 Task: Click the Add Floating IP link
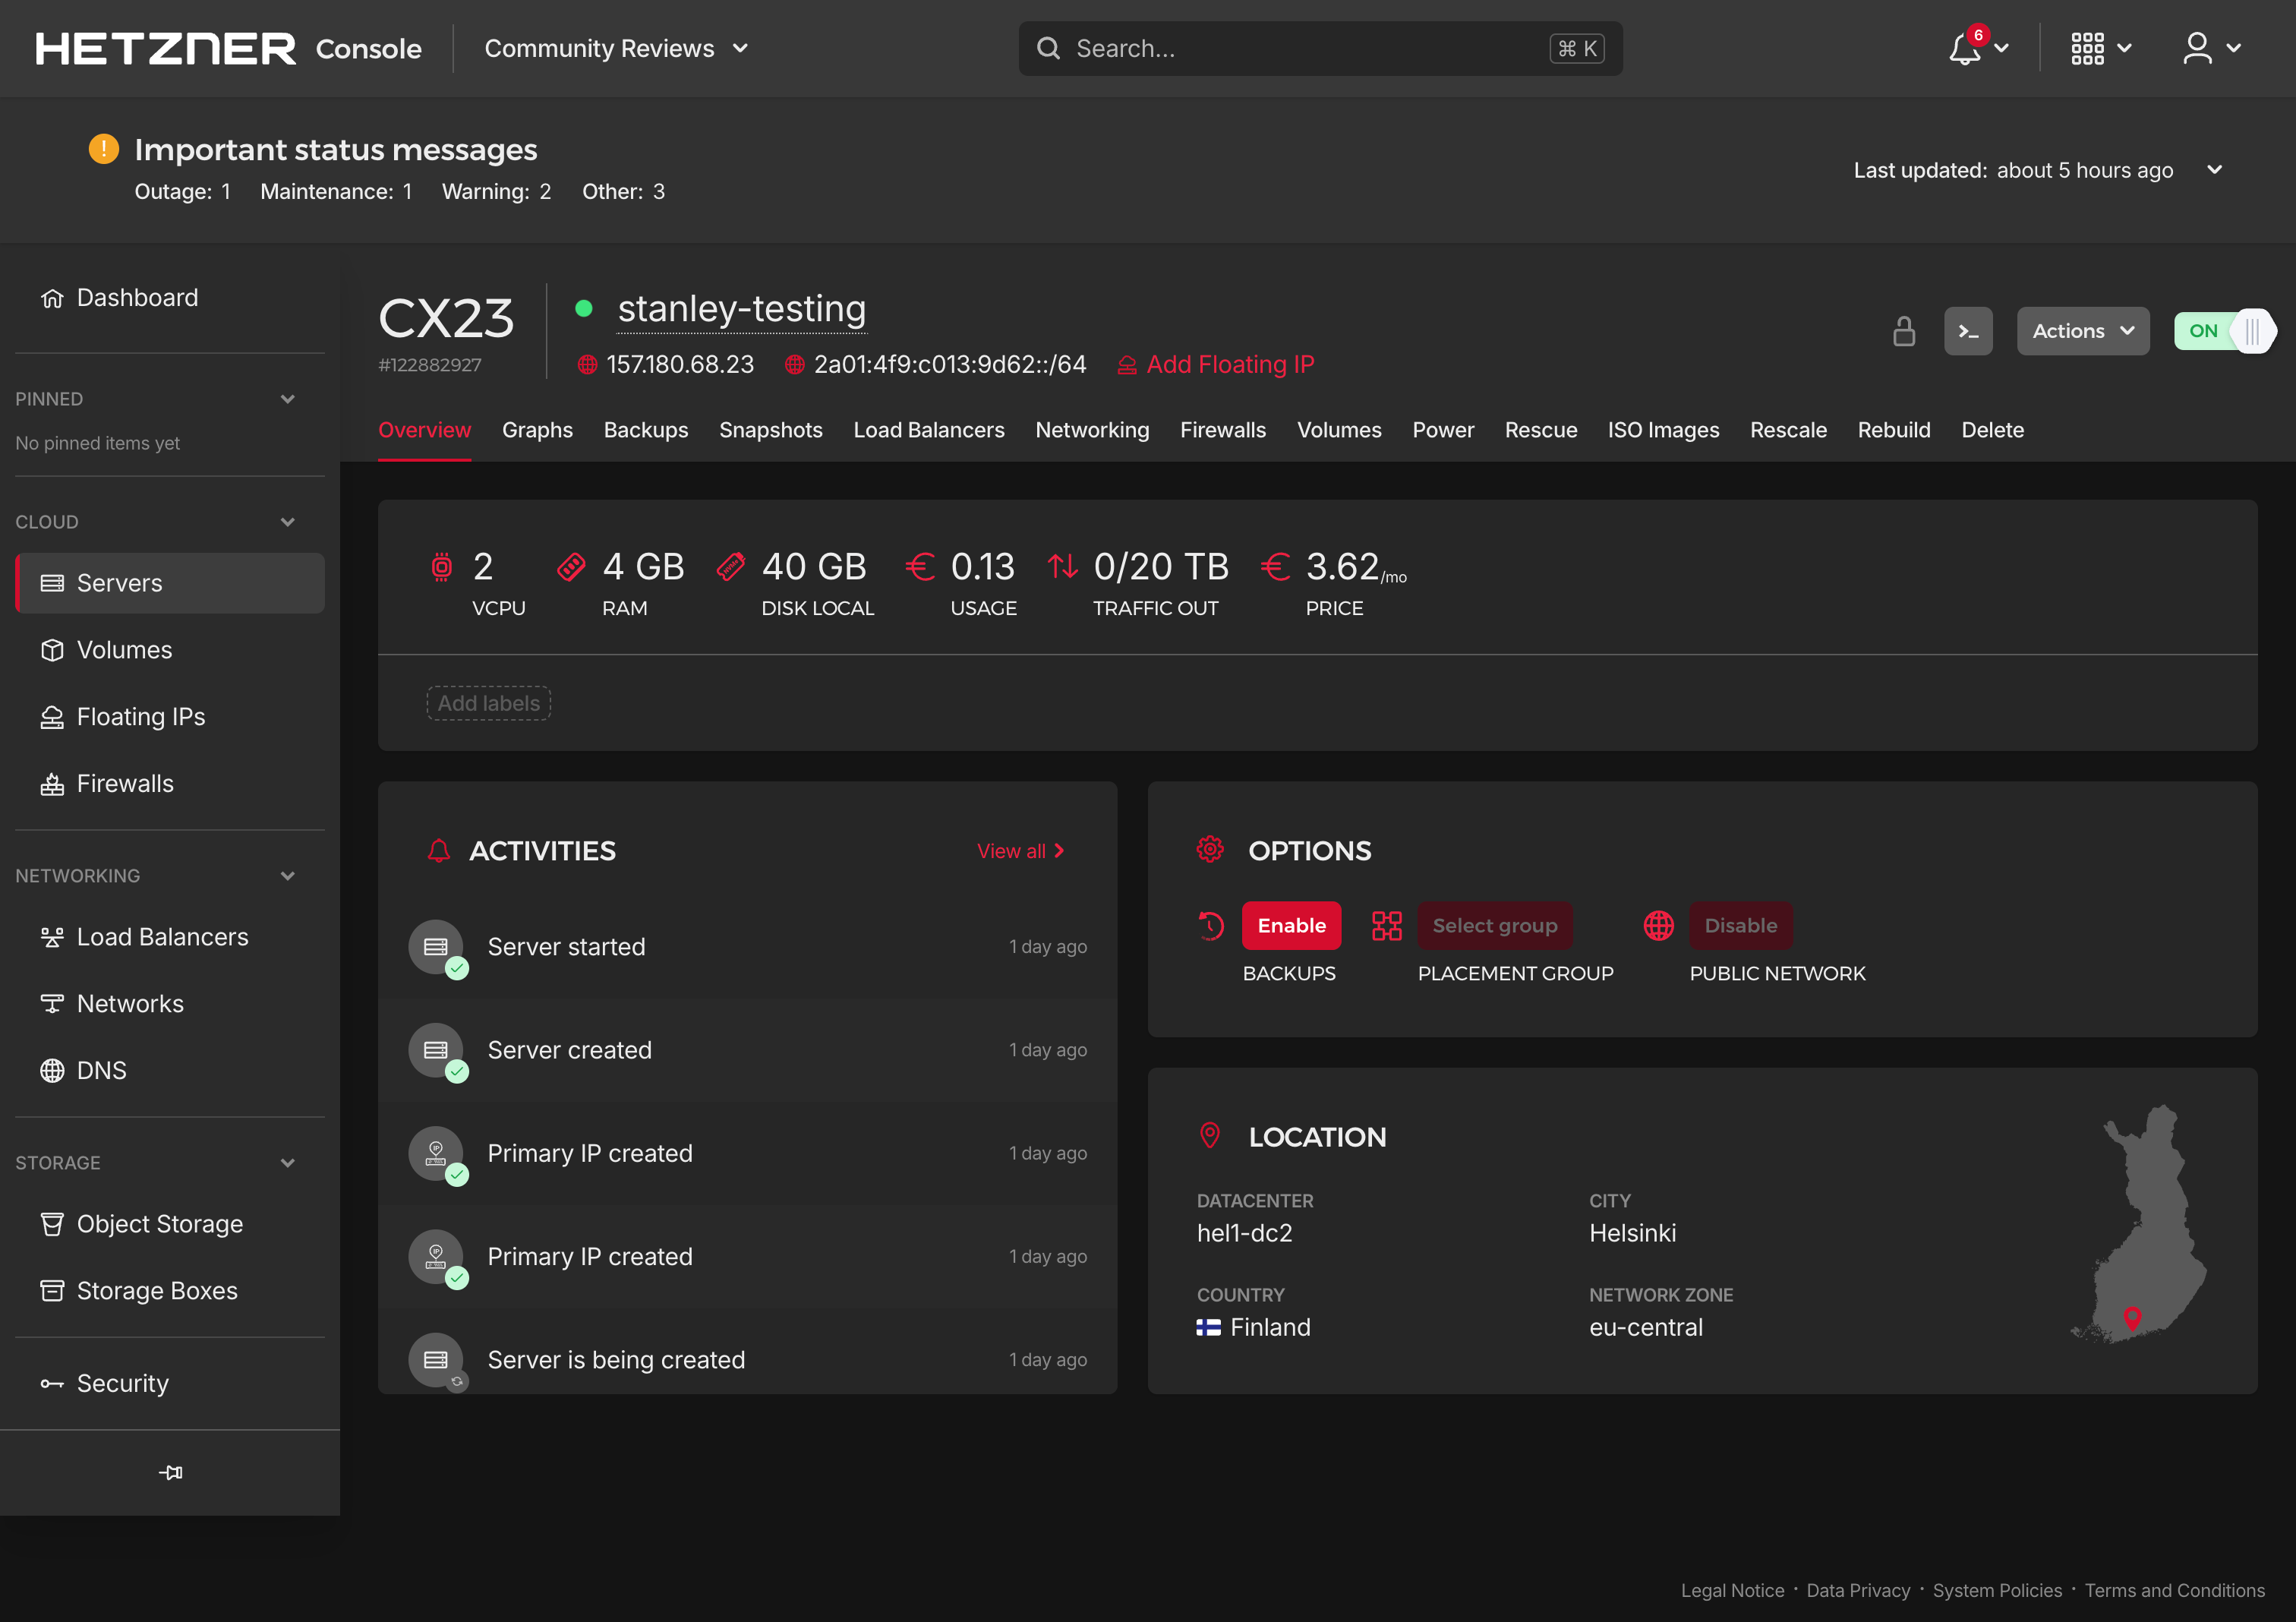point(1230,364)
